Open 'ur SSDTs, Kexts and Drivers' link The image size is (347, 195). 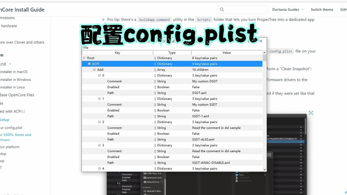pyautogui.click(x=15, y=137)
